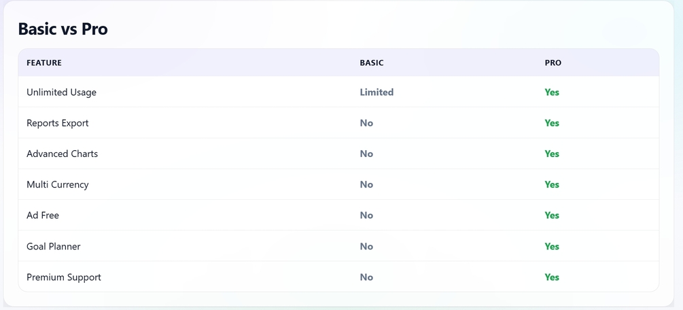Select the Premium Support feature label
Screen dimensions: 683x310
(x=64, y=277)
